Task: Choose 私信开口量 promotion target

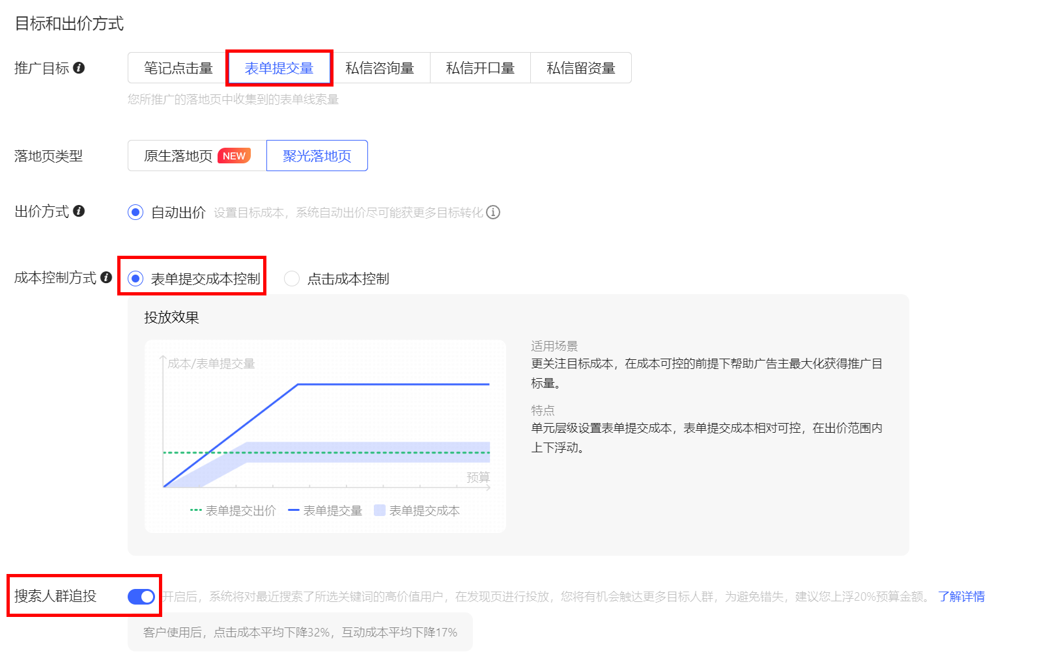Action: [480, 68]
